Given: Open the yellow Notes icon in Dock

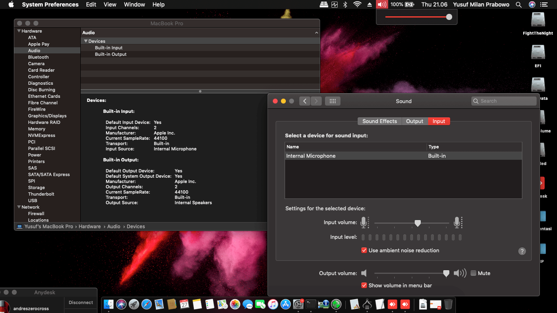Looking at the screenshot, I should point(197,304).
